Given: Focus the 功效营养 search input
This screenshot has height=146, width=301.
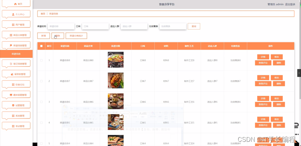Looking at the screenshot, I should pos(173,26).
